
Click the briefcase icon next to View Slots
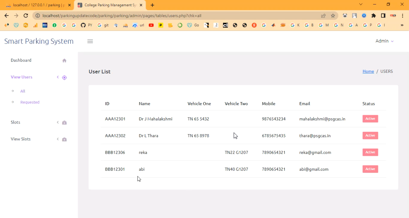tap(64, 139)
